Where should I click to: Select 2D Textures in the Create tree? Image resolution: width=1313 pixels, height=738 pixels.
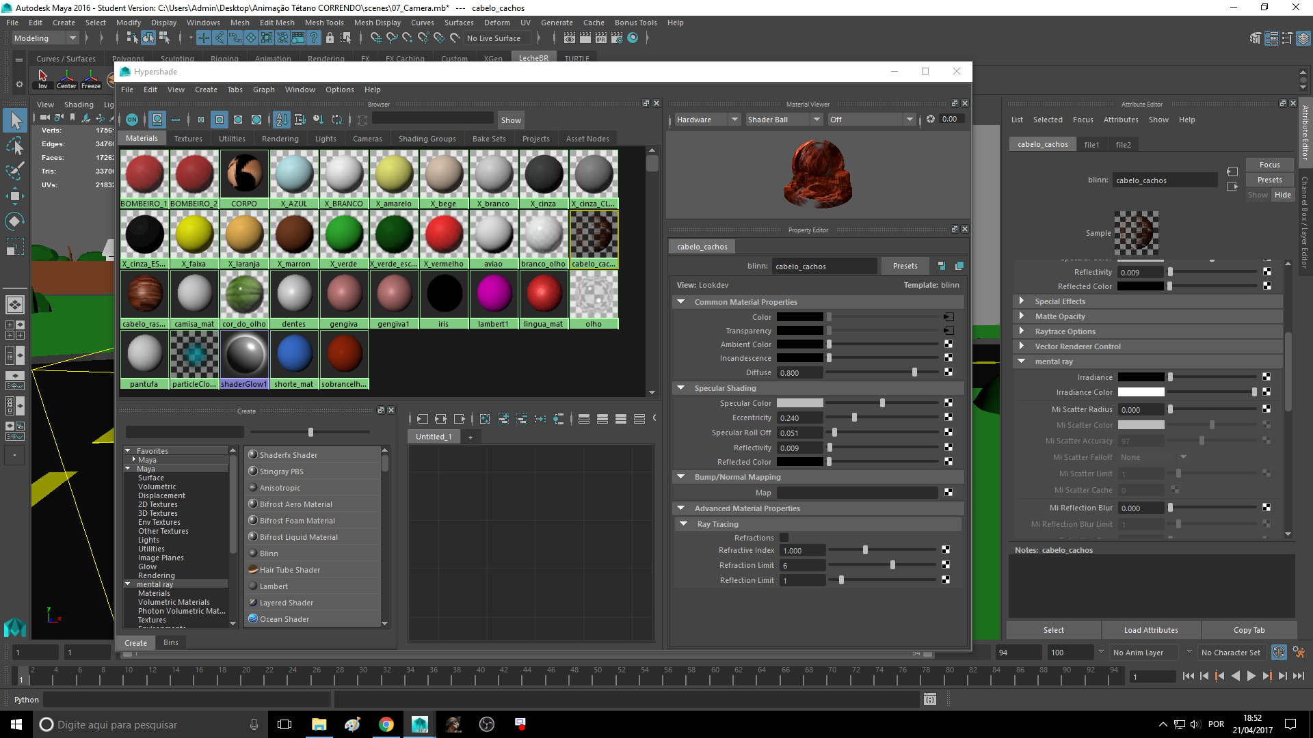[158, 504]
